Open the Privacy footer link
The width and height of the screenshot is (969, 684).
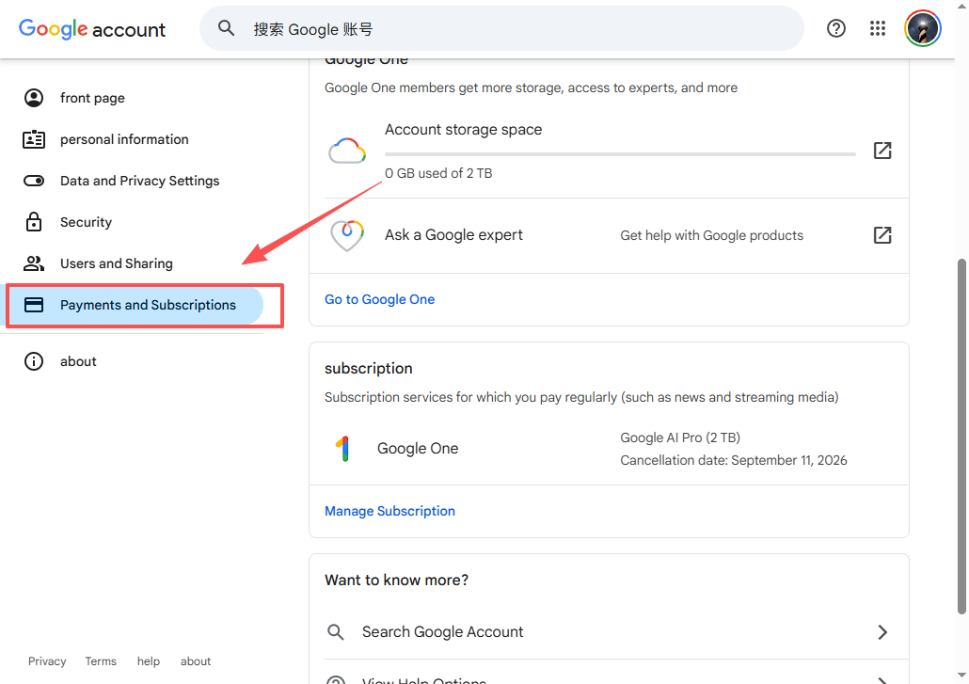47,661
